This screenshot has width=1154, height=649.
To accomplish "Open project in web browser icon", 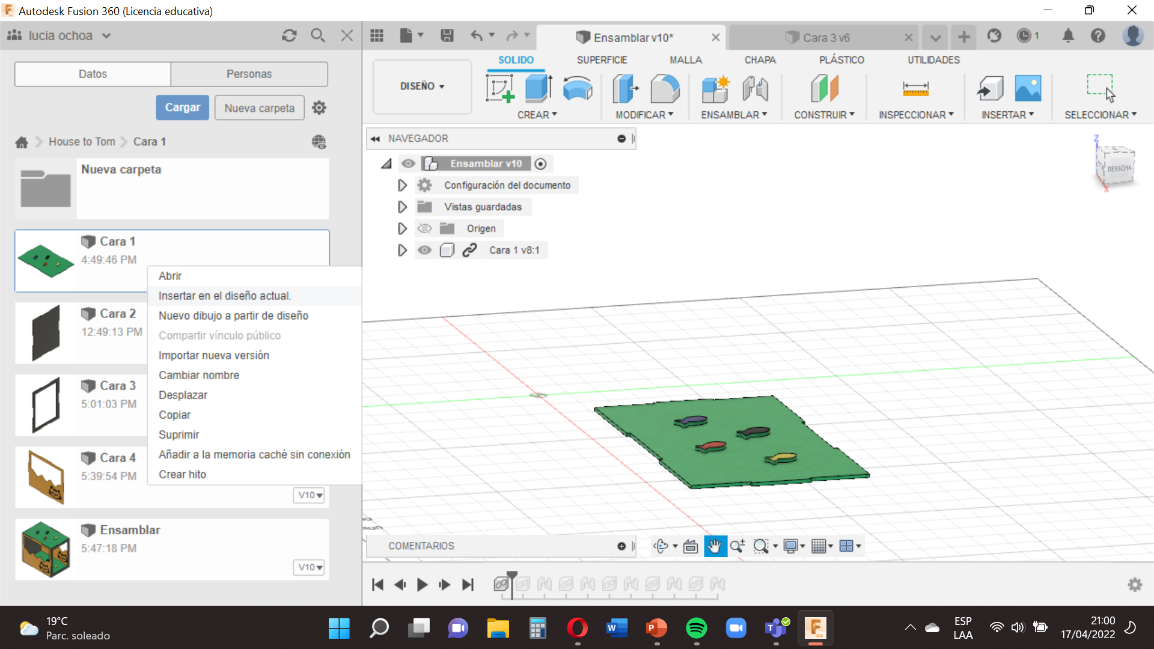I will (x=319, y=142).
